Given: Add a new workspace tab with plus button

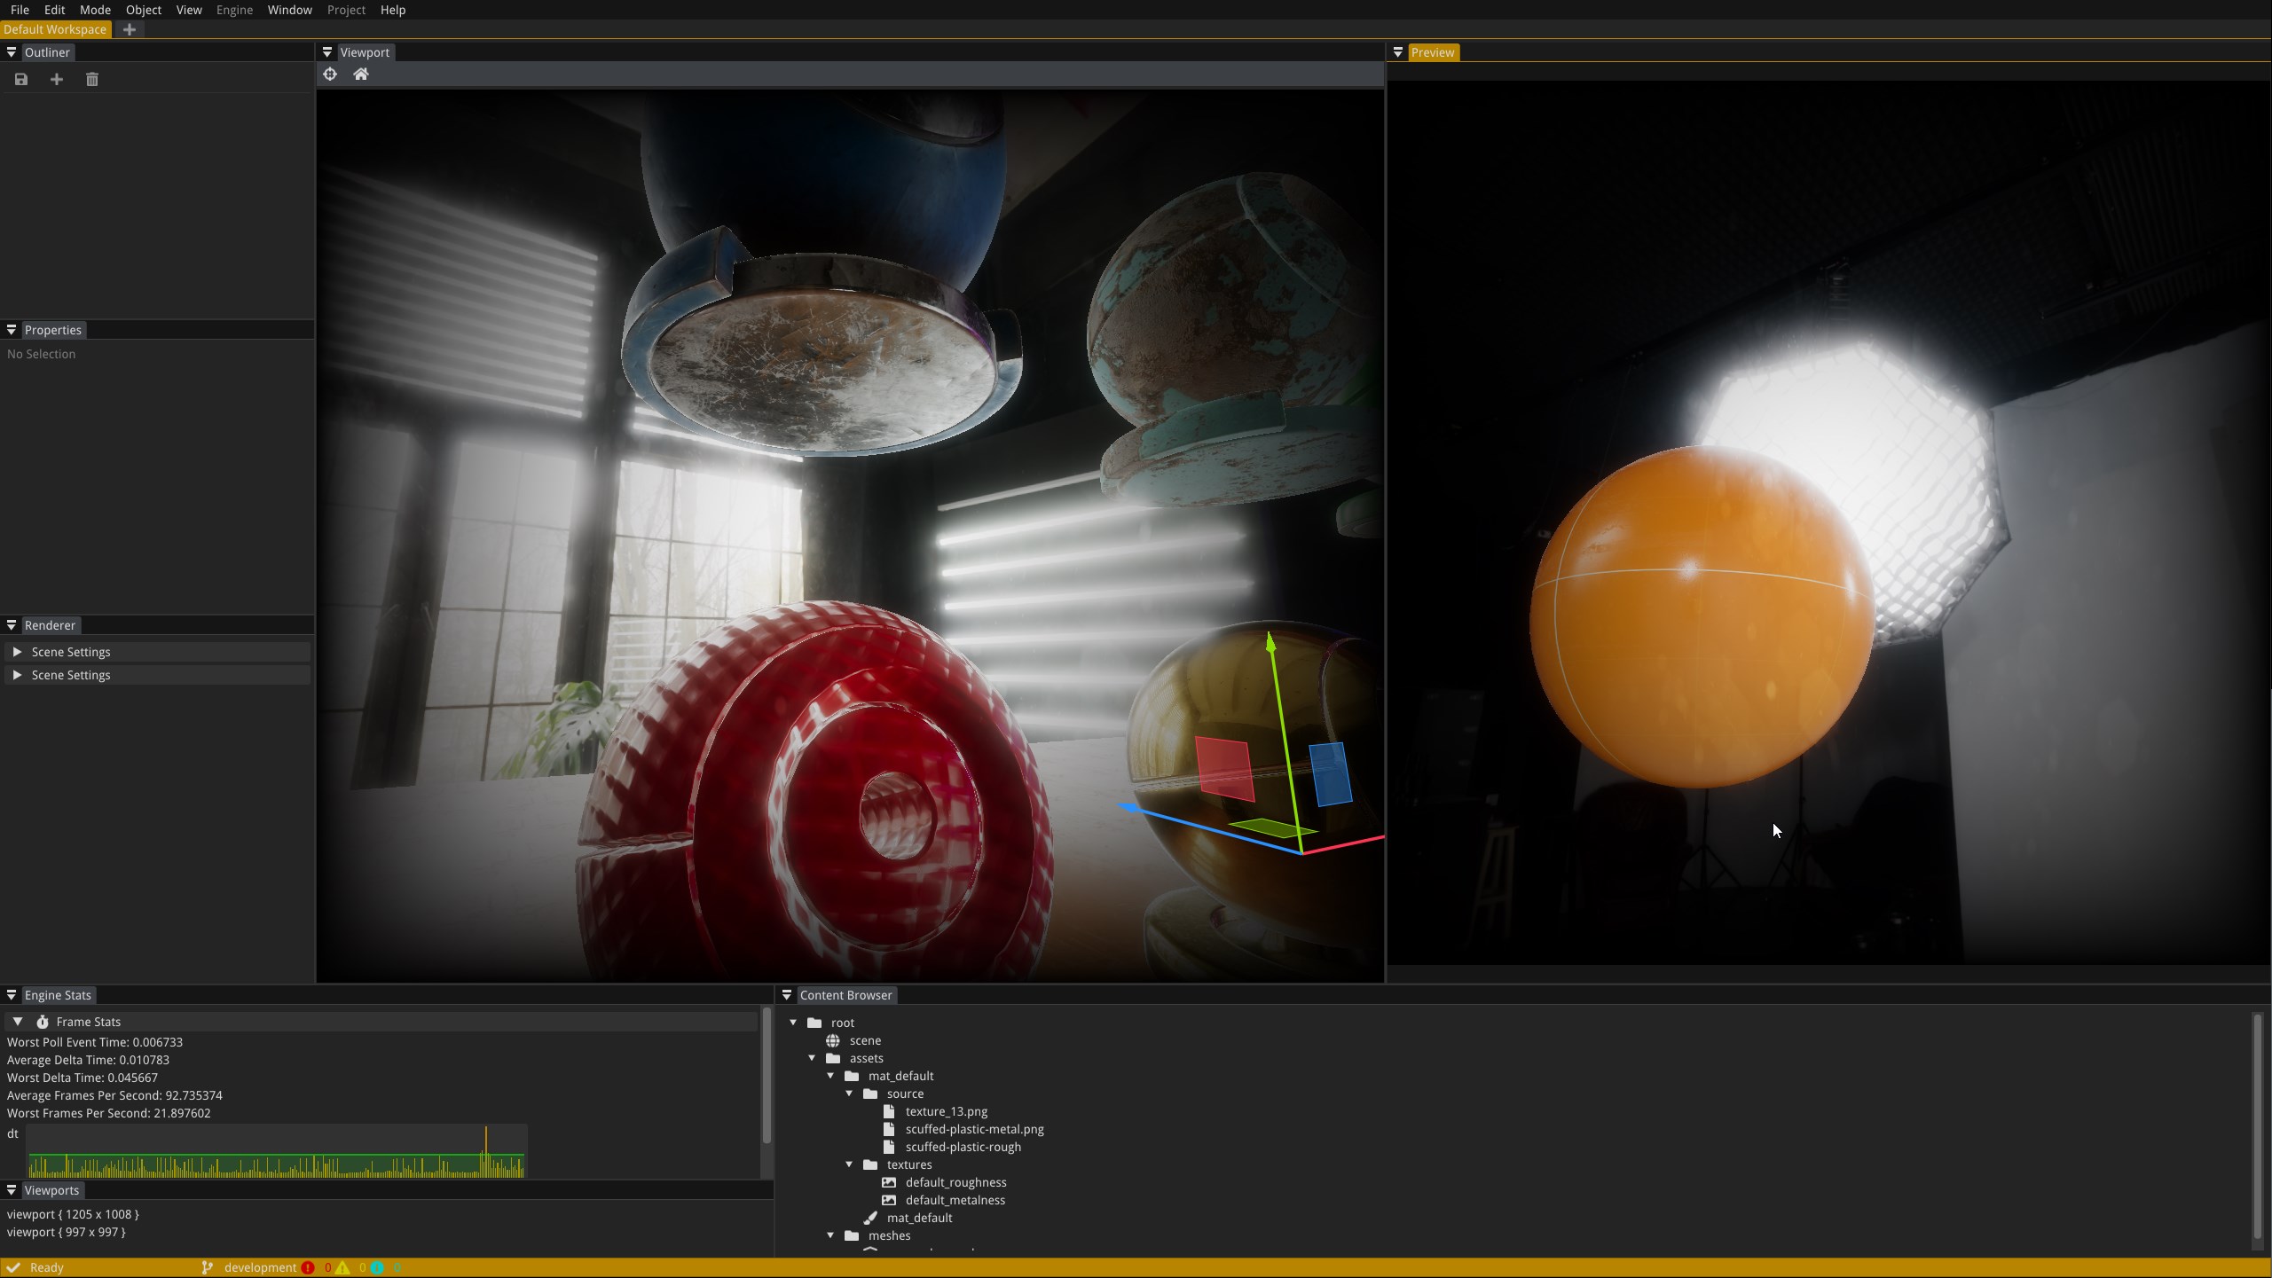Looking at the screenshot, I should (x=130, y=29).
